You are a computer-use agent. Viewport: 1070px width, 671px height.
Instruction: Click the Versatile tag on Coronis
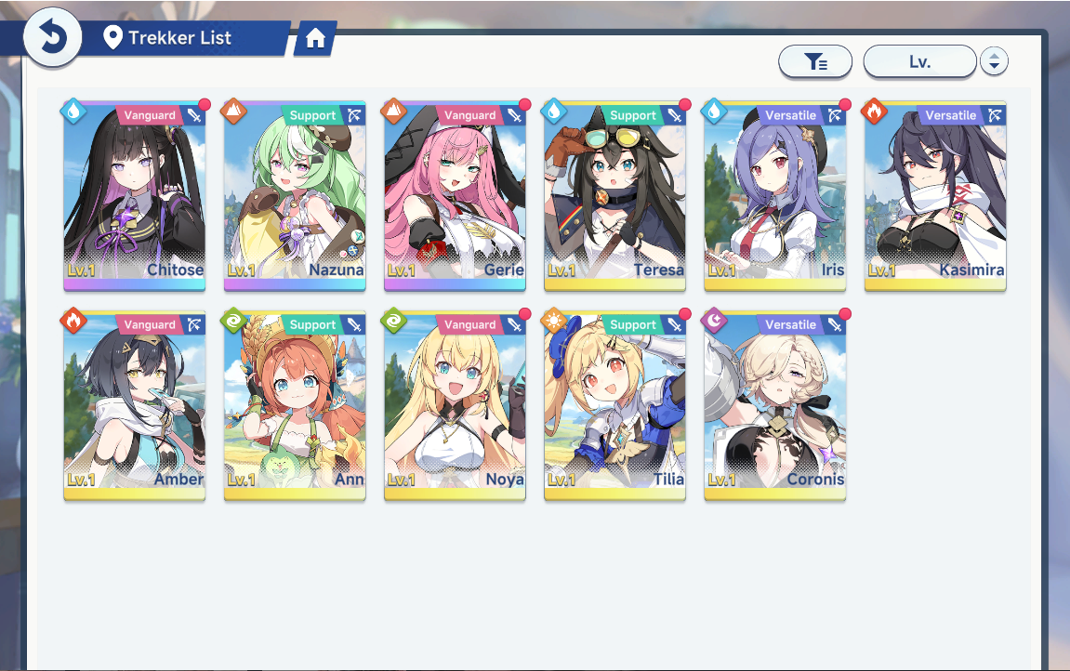790,324
